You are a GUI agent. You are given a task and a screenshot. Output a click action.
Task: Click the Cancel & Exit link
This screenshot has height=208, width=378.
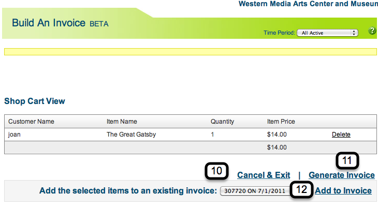click(x=264, y=175)
